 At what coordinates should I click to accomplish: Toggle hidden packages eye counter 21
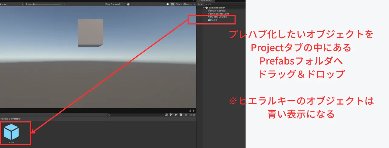(192, 115)
